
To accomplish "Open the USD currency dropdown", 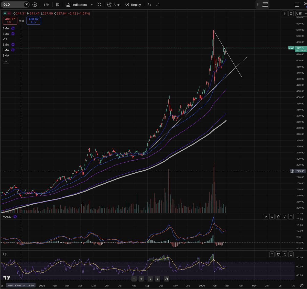I will 301,13.
